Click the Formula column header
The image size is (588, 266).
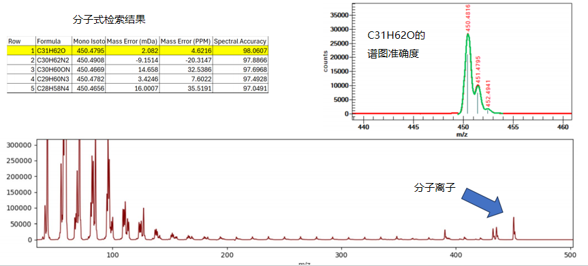tap(54, 41)
